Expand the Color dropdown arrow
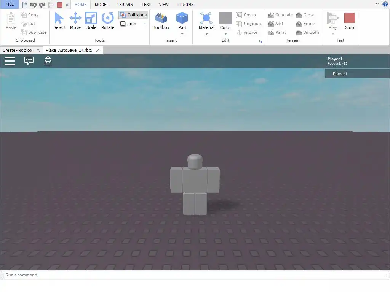The image size is (390, 292). (x=225, y=34)
